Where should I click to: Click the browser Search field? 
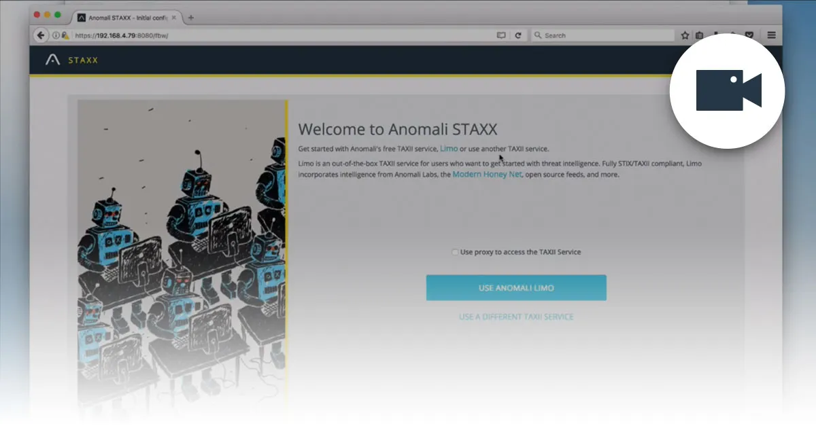coord(602,35)
